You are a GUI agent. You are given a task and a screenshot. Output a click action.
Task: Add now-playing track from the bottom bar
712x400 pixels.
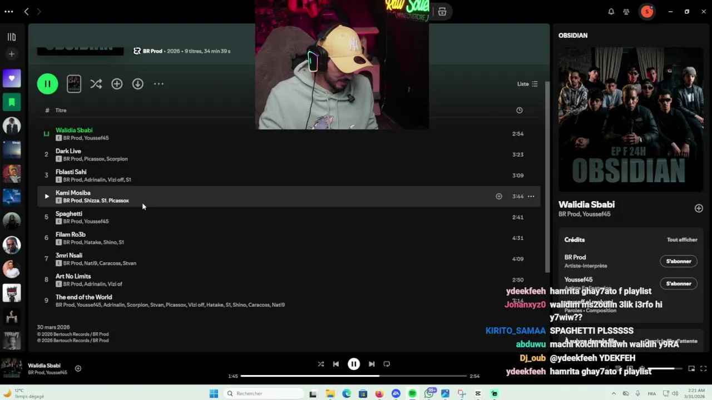(78, 368)
